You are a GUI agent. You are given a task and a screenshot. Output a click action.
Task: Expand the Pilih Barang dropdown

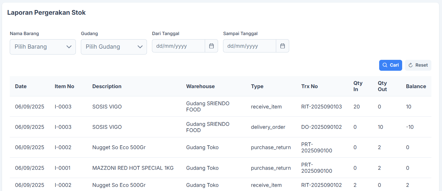[43, 47]
